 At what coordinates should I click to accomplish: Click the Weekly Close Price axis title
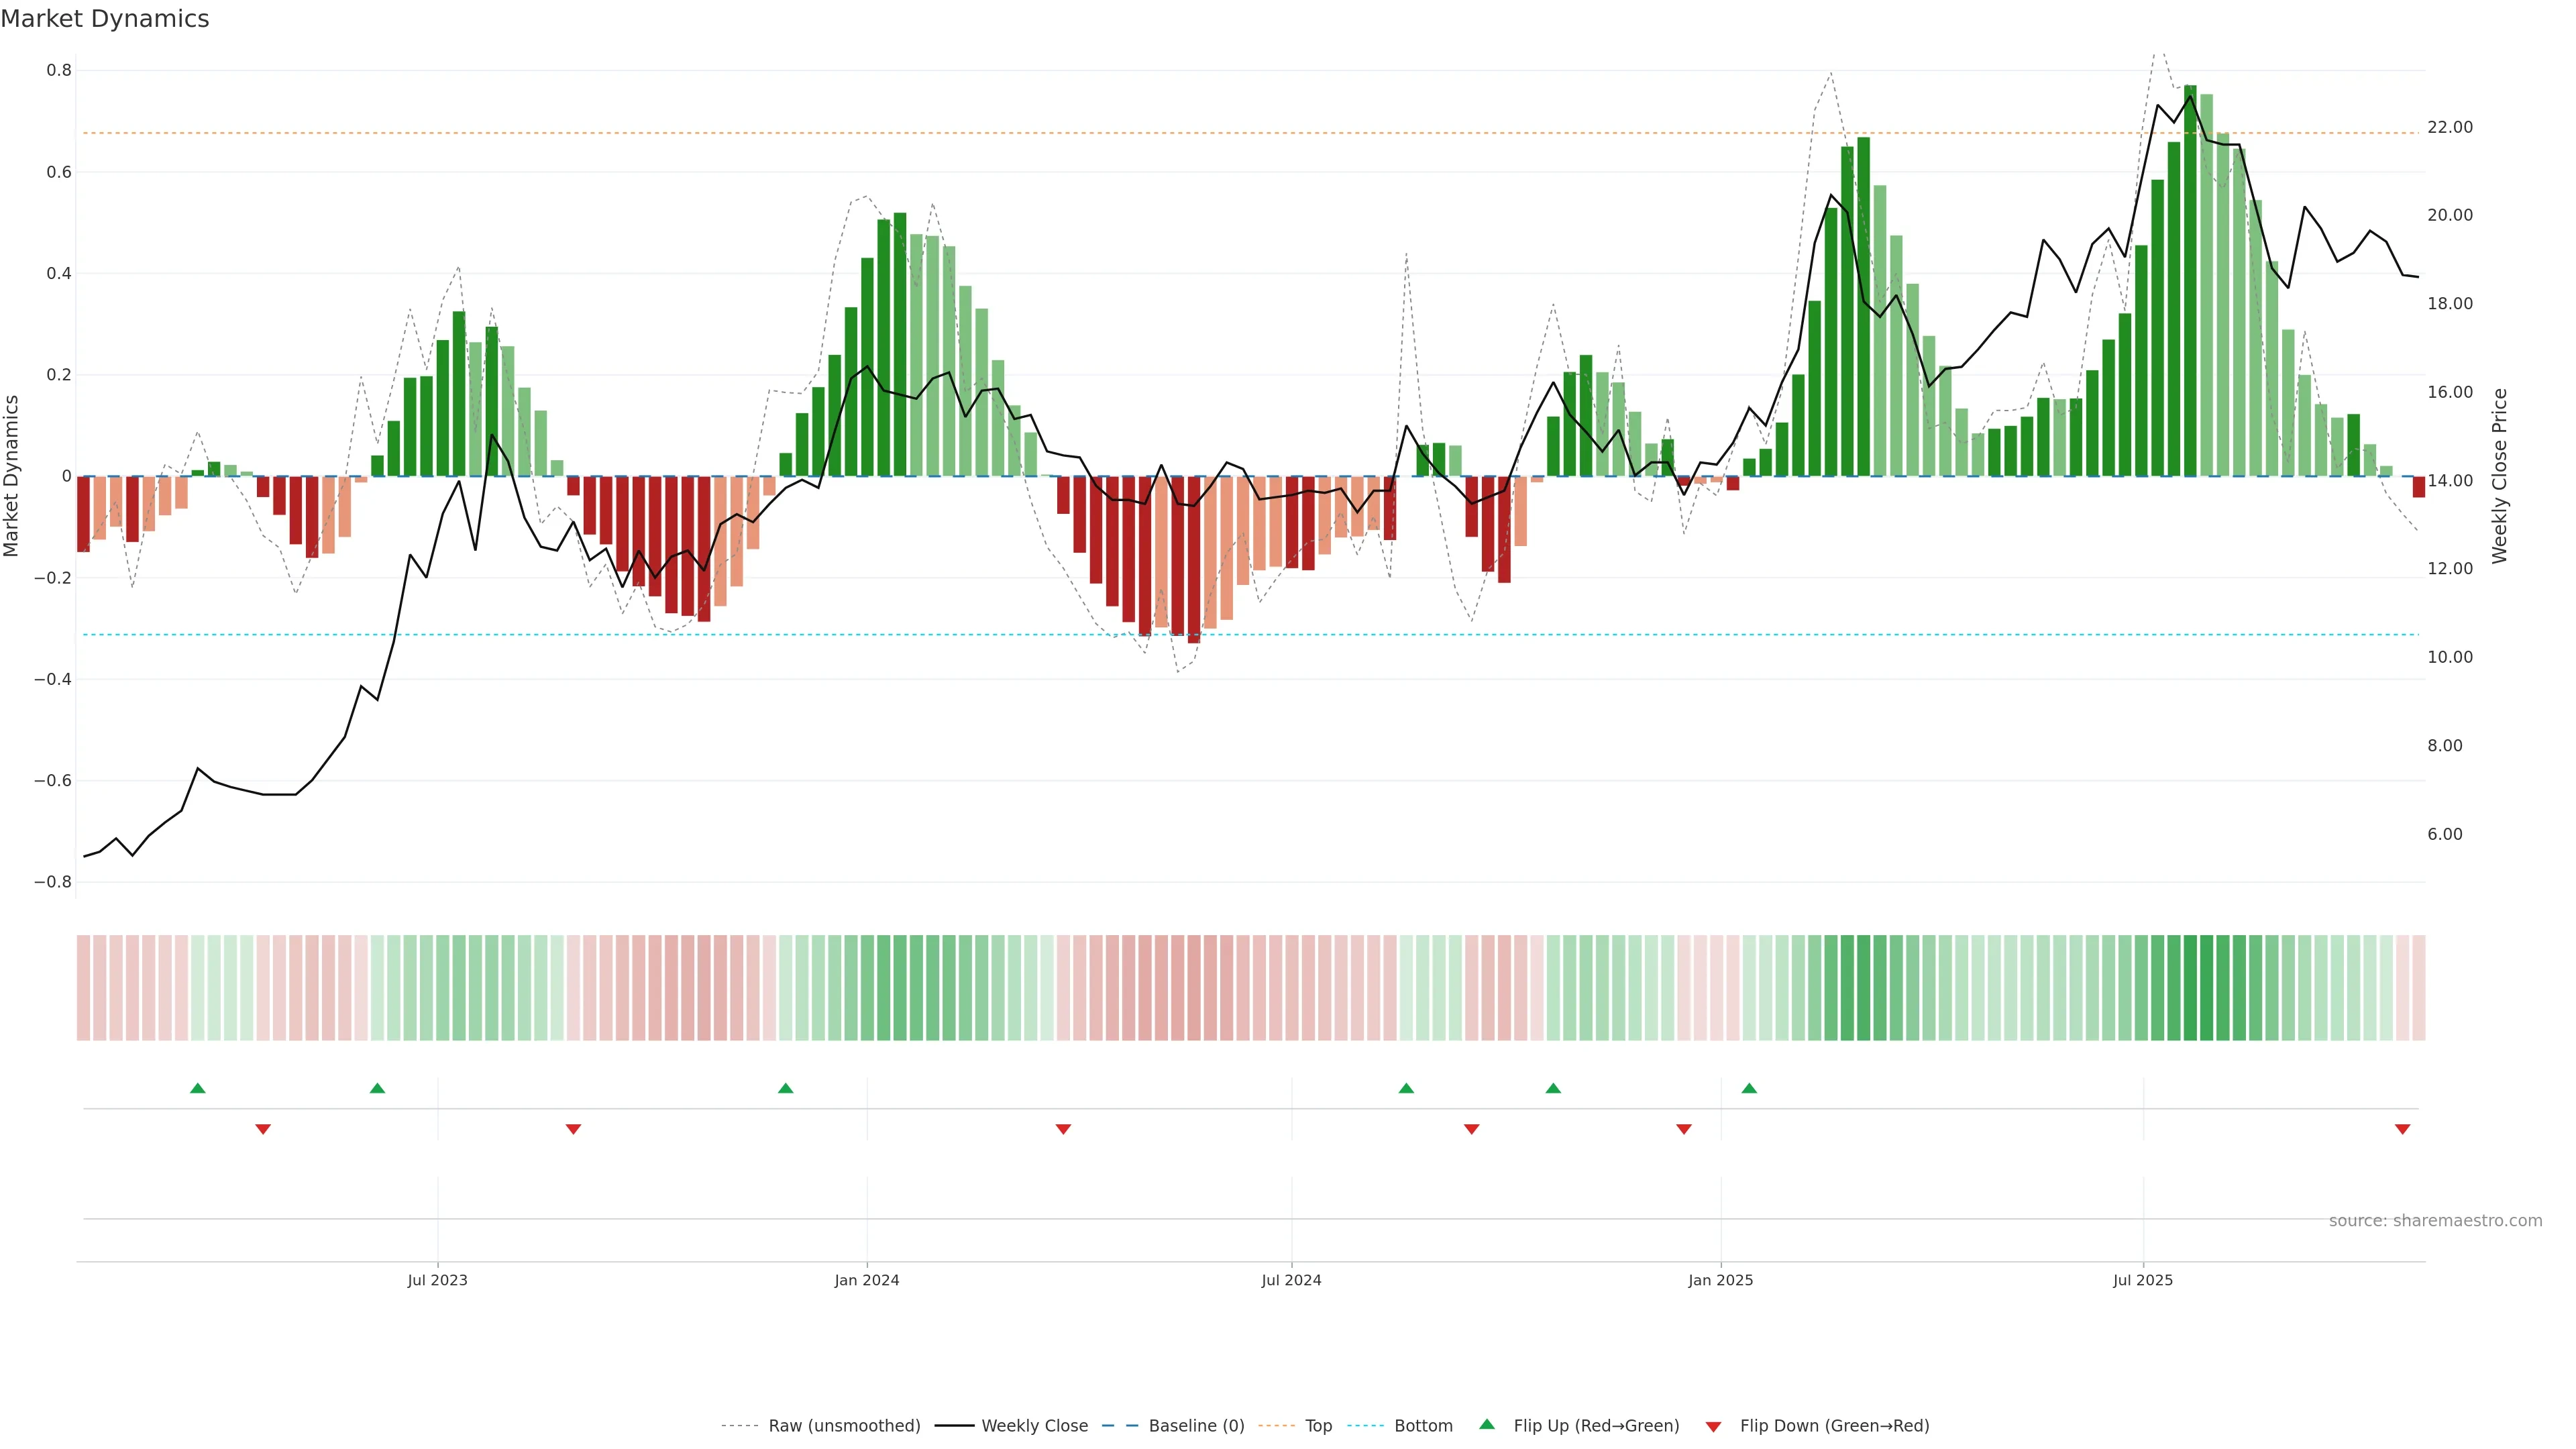pos(2499,476)
